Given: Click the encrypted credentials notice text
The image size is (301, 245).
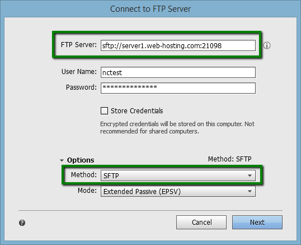Looking at the screenshot, I should (x=177, y=127).
